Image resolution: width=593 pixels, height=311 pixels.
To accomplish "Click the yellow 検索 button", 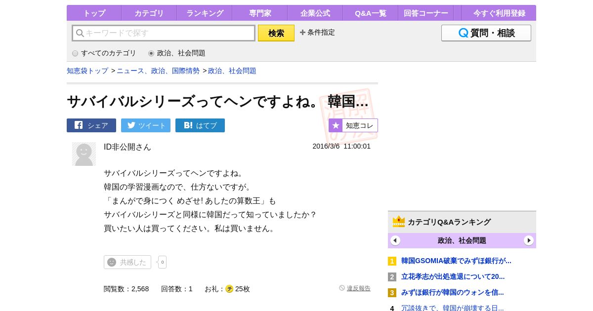I will (276, 33).
